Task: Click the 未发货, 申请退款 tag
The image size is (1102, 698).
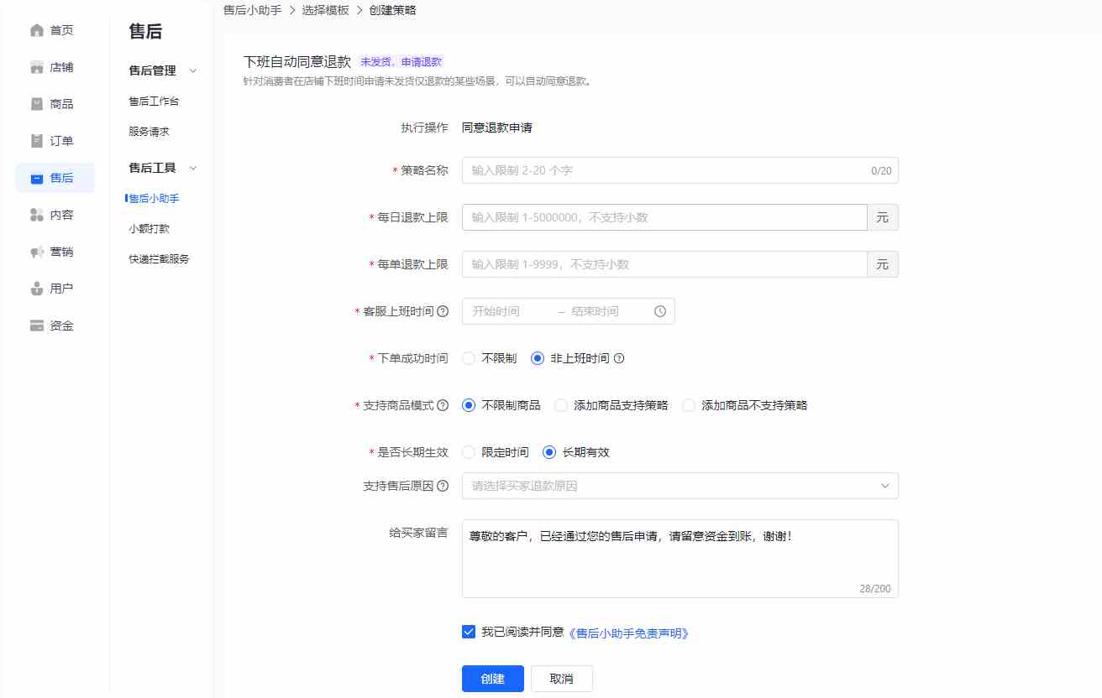Action: click(401, 62)
